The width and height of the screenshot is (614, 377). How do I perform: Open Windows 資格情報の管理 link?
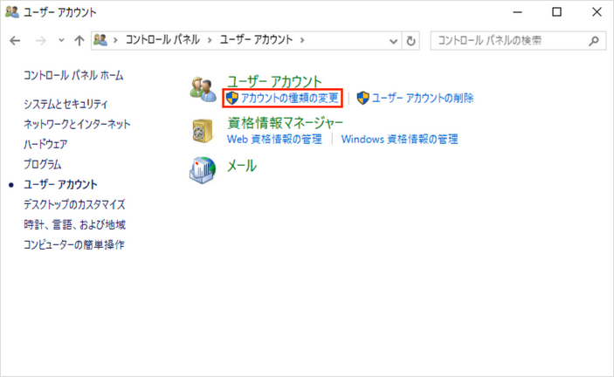coord(399,139)
